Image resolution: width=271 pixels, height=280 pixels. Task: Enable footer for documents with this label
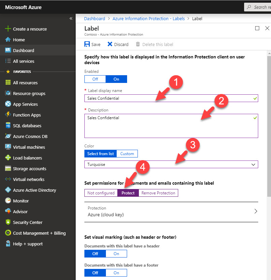pyautogui.click(x=116, y=273)
